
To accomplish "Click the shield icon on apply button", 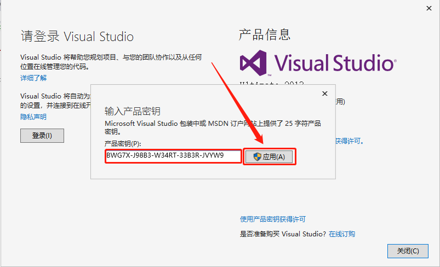I will click(257, 157).
